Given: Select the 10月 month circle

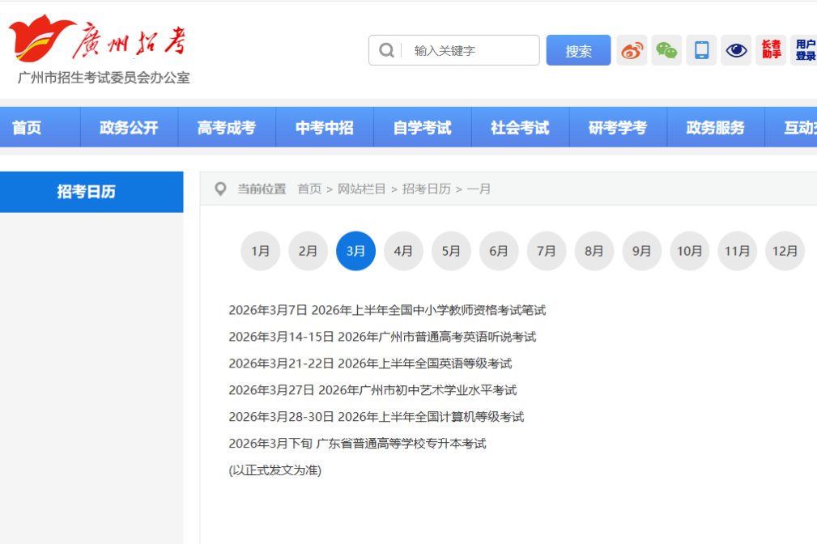Looking at the screenshot, I should pos(689,251).
